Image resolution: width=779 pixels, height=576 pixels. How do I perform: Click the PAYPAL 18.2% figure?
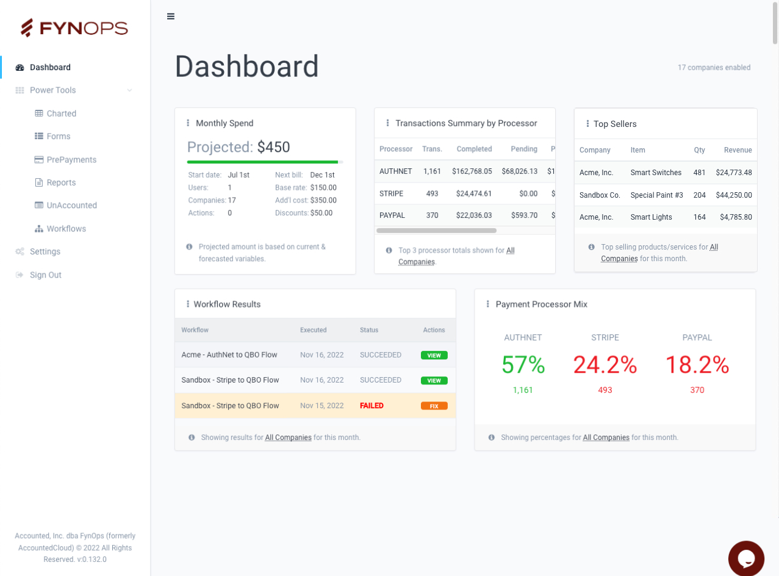pyautogui.click(x=697, y=365)
